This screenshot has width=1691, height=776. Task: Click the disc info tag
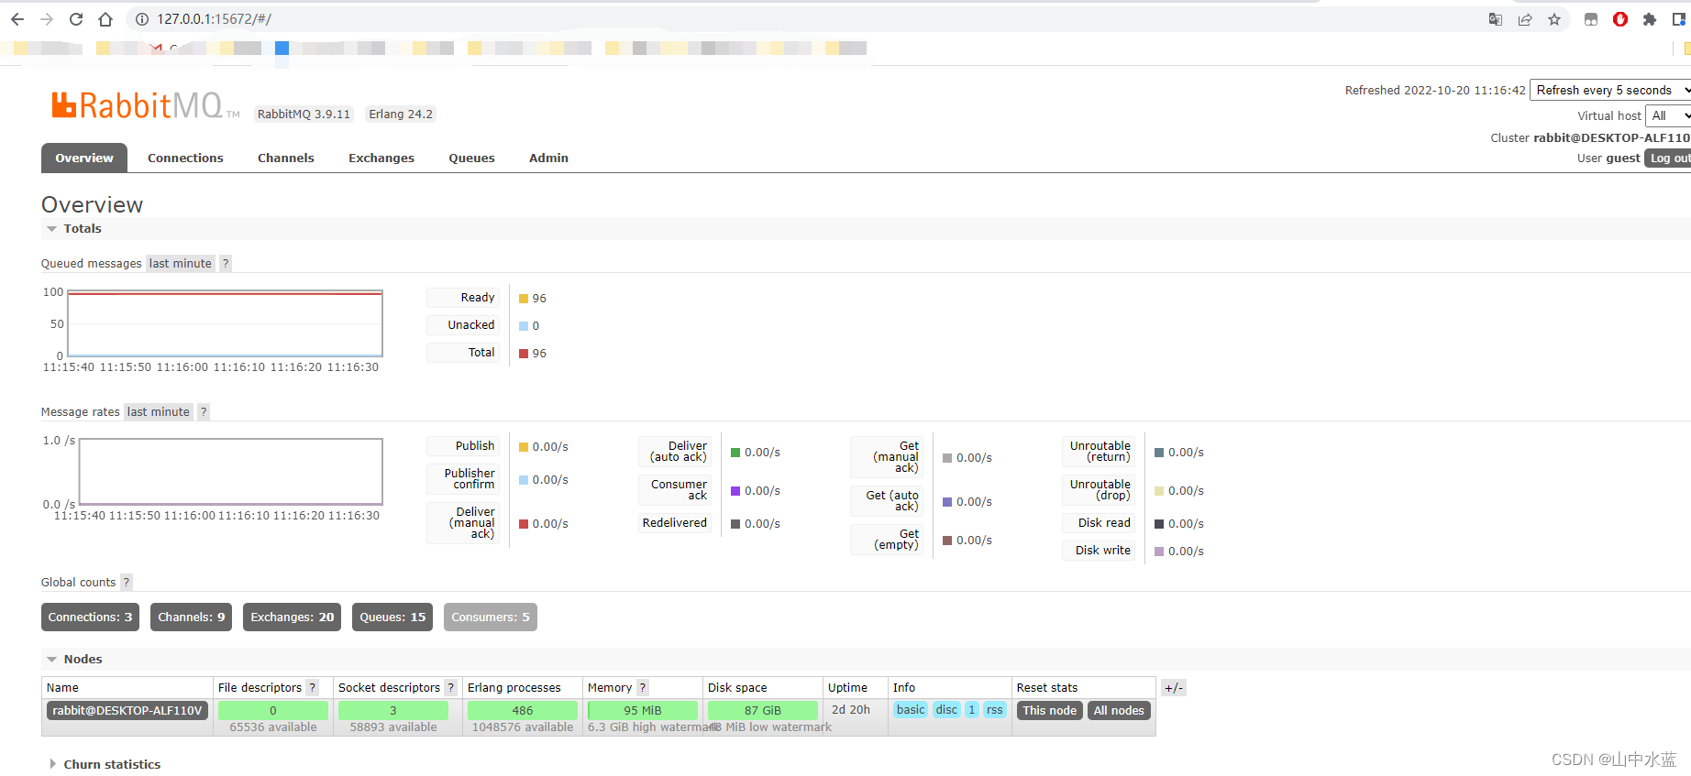coord(946,710)
